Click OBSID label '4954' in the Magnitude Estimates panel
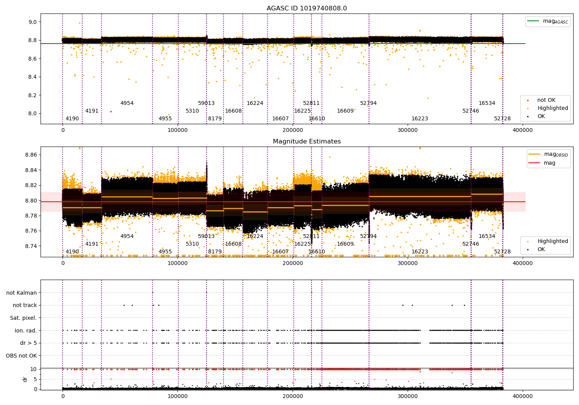 (127, 236)
